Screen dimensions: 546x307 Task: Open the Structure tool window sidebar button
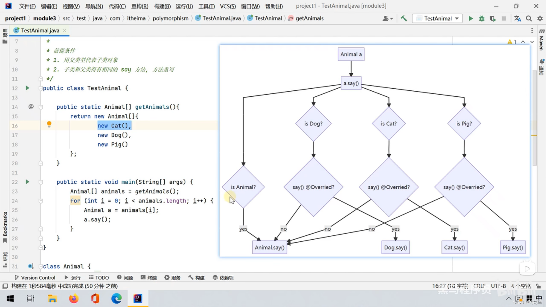(x=5, y=260)
